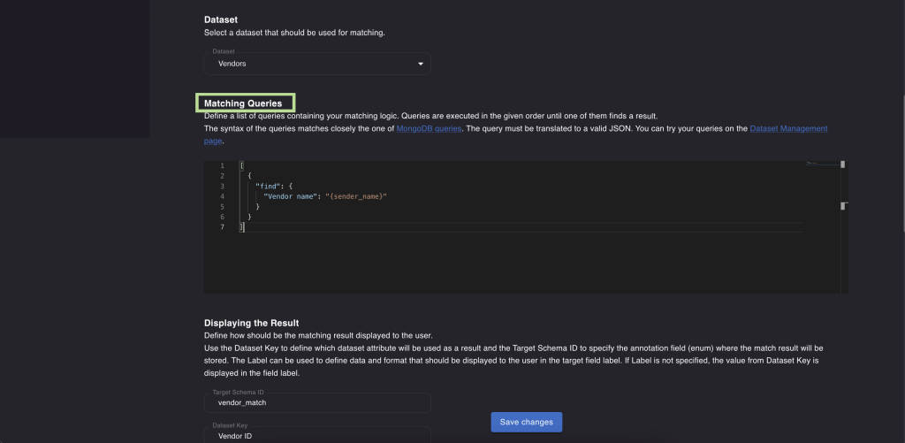This screenshot has width=905, height=443.
Task: Click the Dataset dropdown arrow icon
Action: click(421, 65)
